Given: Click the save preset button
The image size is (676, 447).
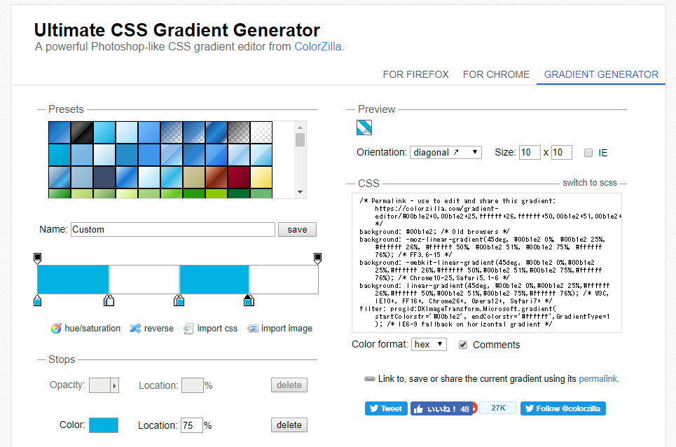Looking at the screenshot, I should pos(297,229).
